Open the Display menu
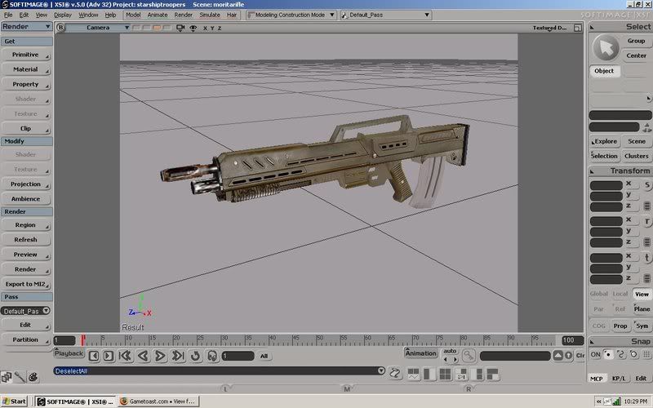Image resolution: width=653 pixels, height=408 pixels. pos(63,15)
